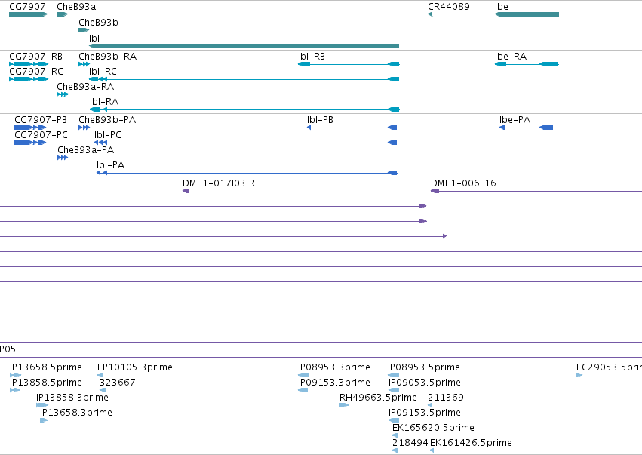Select the lbl-RB transcript label
Screen dimensions: 642x455
pyautogui.click(x=312, y=57)
